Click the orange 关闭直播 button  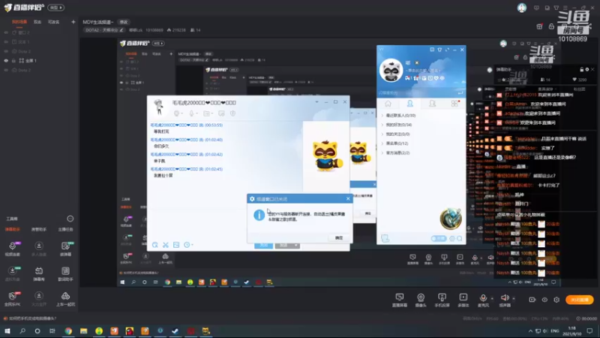[x=579, y=300]
